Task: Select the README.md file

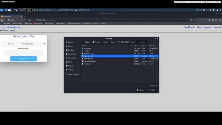Action: point(120,59)
